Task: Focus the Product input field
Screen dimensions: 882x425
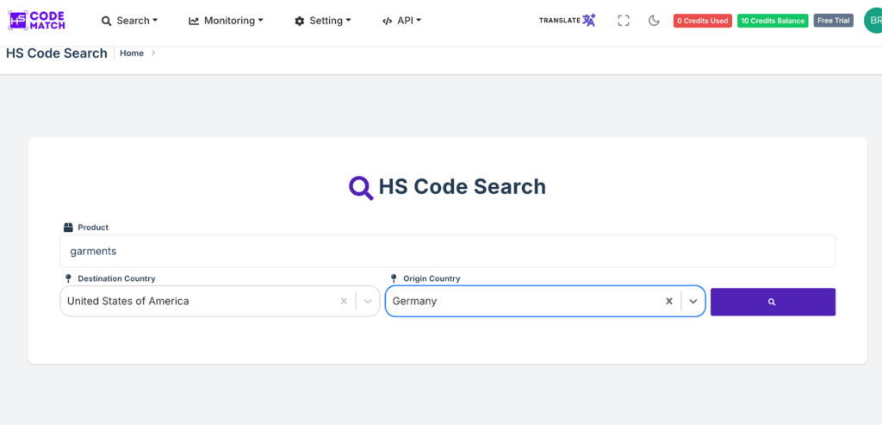Action: [447, 252]
